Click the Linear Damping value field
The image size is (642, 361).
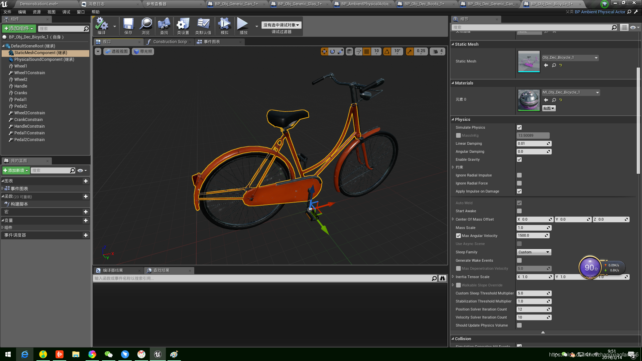tap(532, 143)
